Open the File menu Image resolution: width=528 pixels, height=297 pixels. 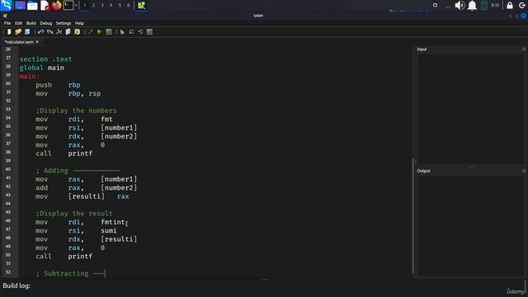7,23
